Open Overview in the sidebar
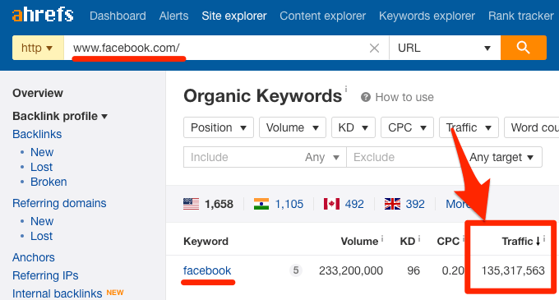This screenshot has width=559, height=300. 38,93
